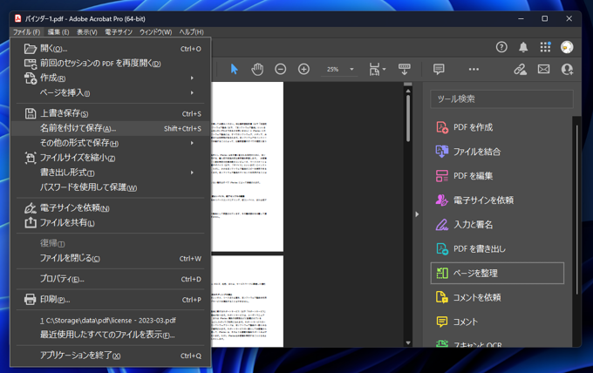Click the tools panel scrollbar thumb
The height and width of the screenshot is (373, 593).
pos(576,210)
